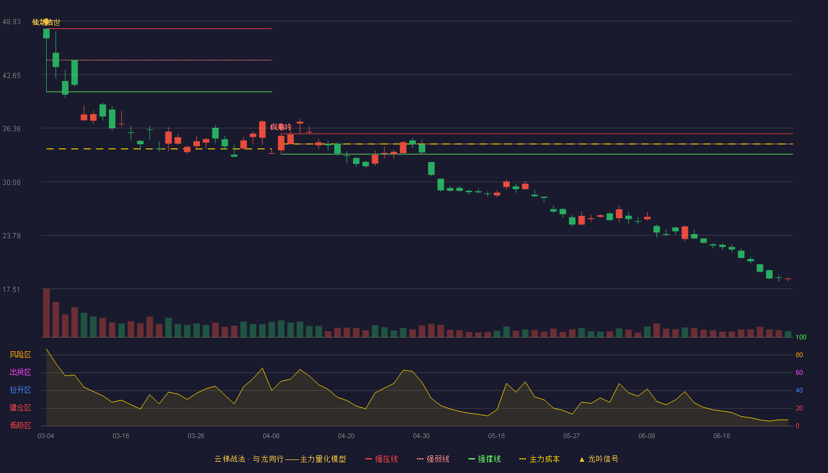Select the 出货区 zone label
This screenshot has width=828, height=473.
pos(20,372)
